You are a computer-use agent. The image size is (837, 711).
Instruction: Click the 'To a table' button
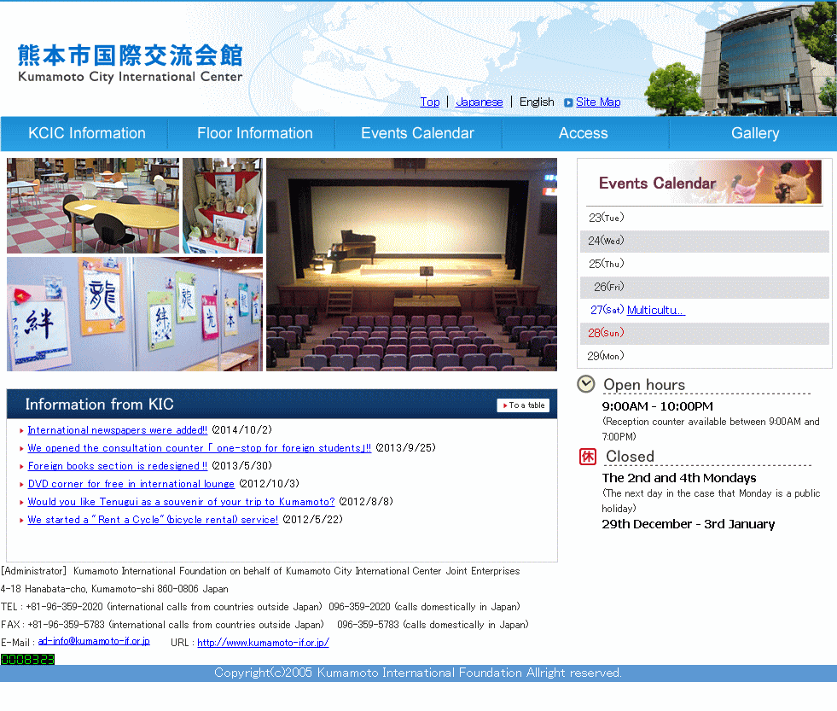(523, 405)
